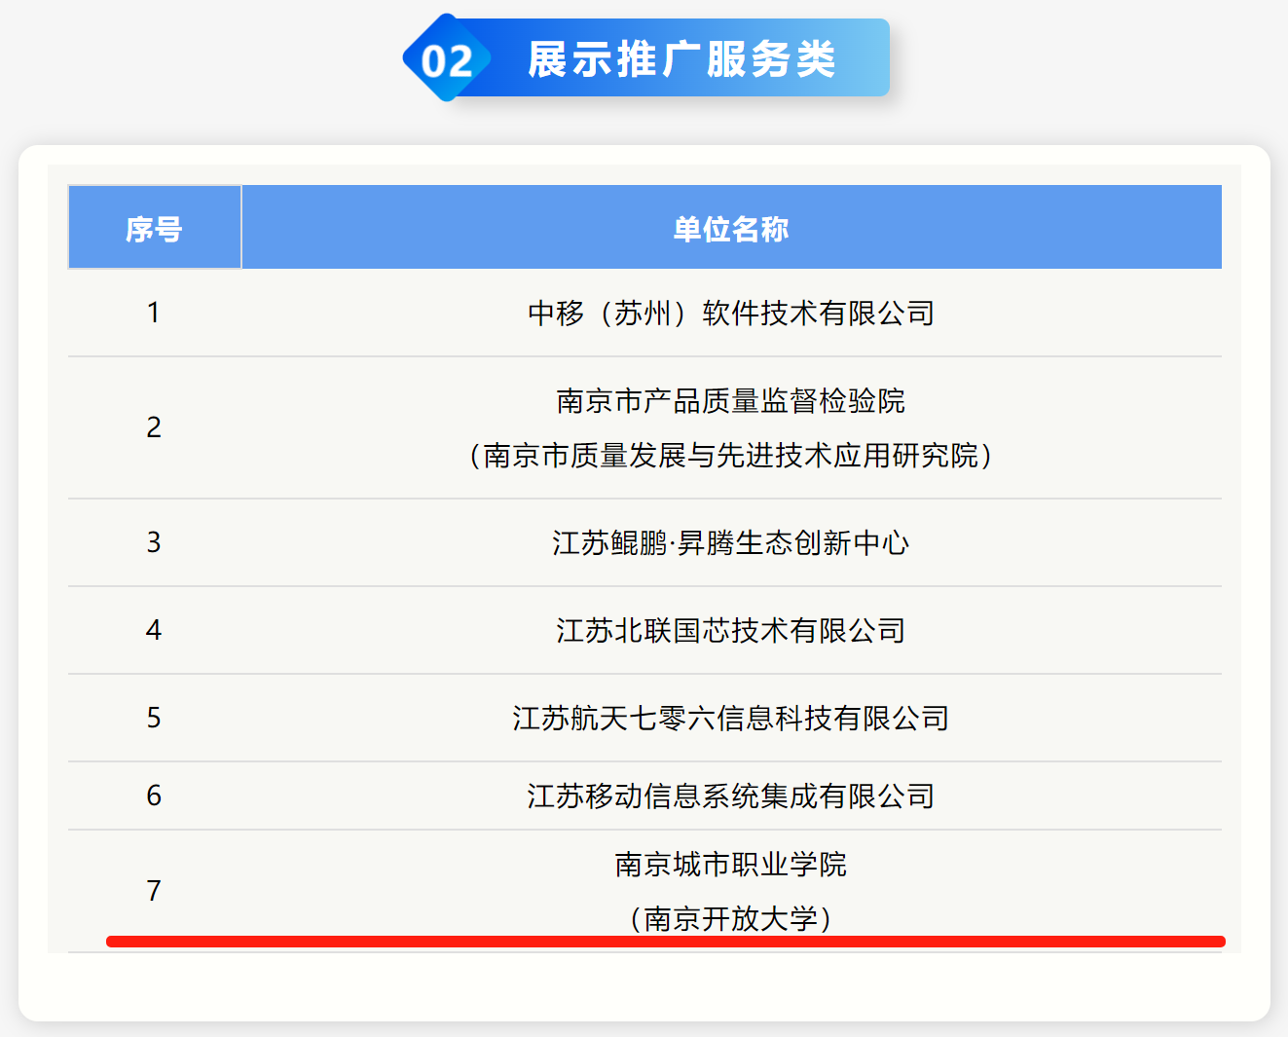Click the blue "02" diamond badge
The width and height of the screenshot is (1288, 1037).
(x=447, y=58)
